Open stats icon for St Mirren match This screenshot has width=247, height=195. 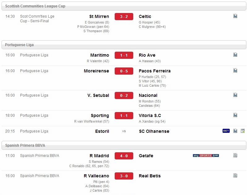coord(235,16)
